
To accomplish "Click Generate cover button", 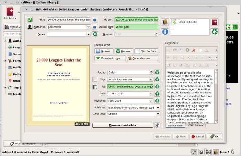I will coord(142,58).
